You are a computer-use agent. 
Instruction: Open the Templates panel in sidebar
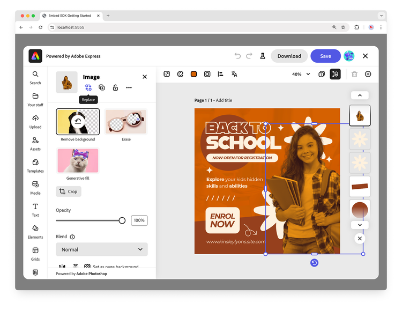pyautogui.click(x=35, y=165)
